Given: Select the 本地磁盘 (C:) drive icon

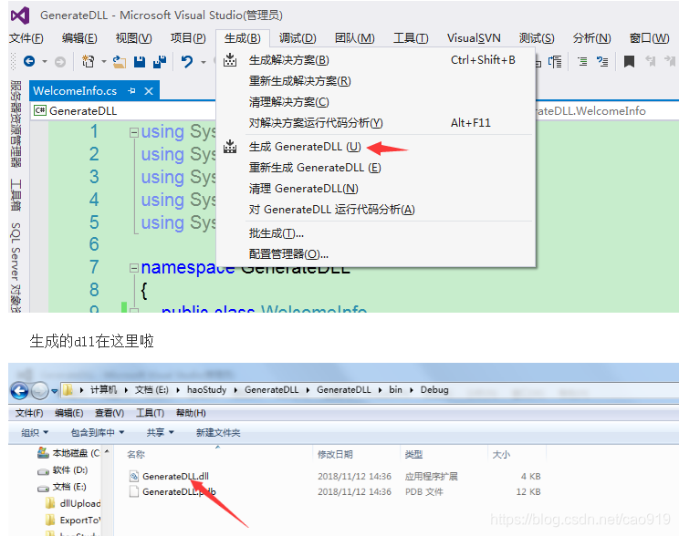Looking at the screenshot, I should pyautogui.click(x=43, y=453).
